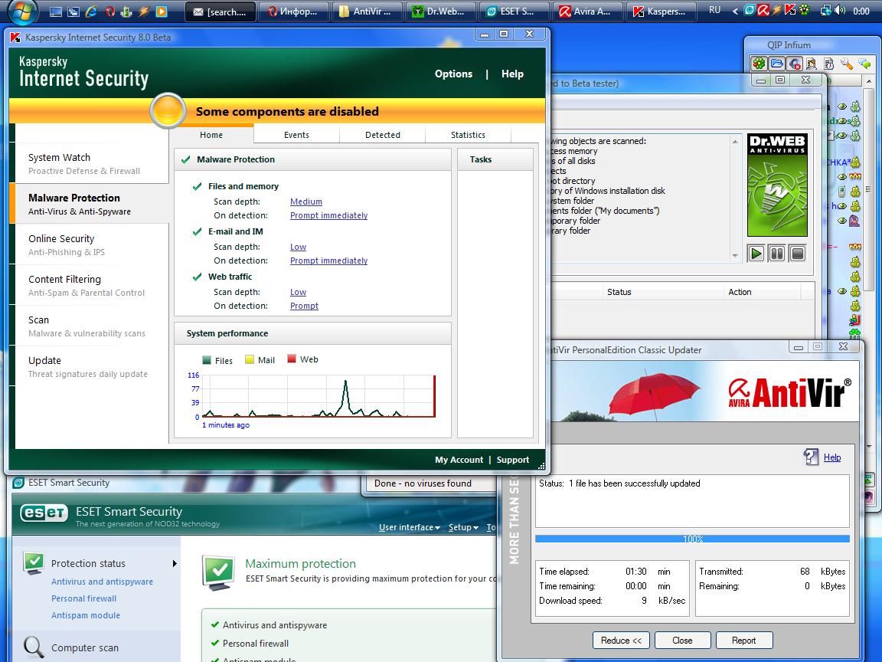The width and height of the screenshot is (882, 662).
Task: Open QIP Infium history document icon
Action: point(828,64)
